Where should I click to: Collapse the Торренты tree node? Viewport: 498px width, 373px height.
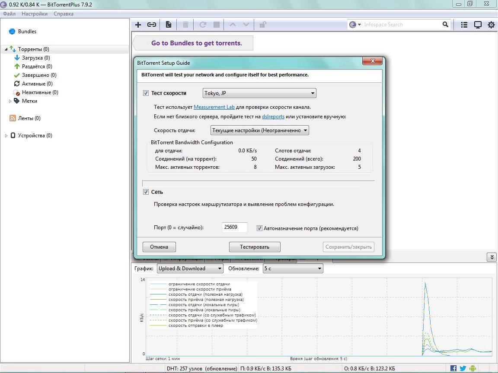tap(6, 49)
